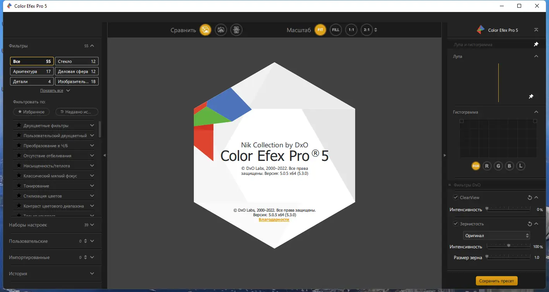Image resolution: width=549 pixels, height=292 pixels.
Task: Show the RGB histogram channel
Action: pos(475,166)
